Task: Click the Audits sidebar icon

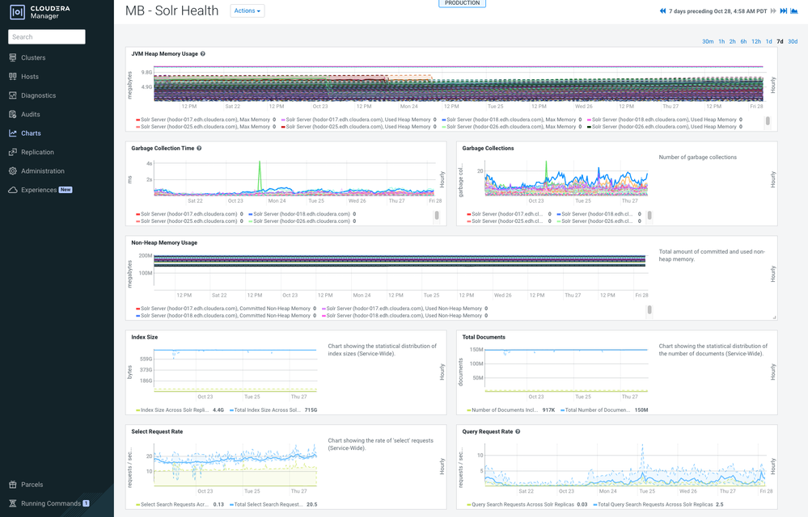Action: 13,114
